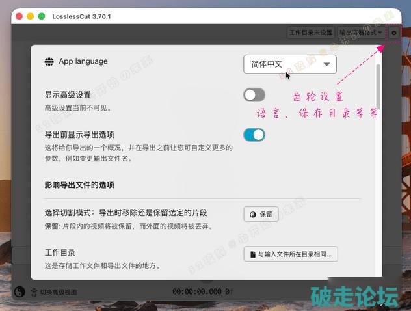Click the globe icon beside App language
411x311 pixels.
pyautogui.click(x=49, y=62)
